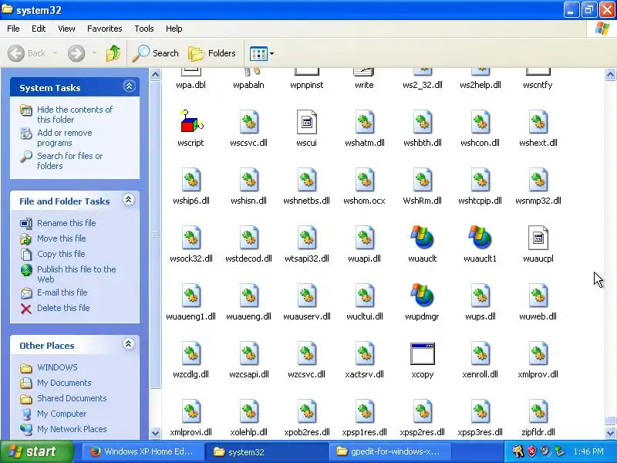Open the File menu
Image resolution: width=617 pixels, height=463 pixels.
[x=13, y=29]
